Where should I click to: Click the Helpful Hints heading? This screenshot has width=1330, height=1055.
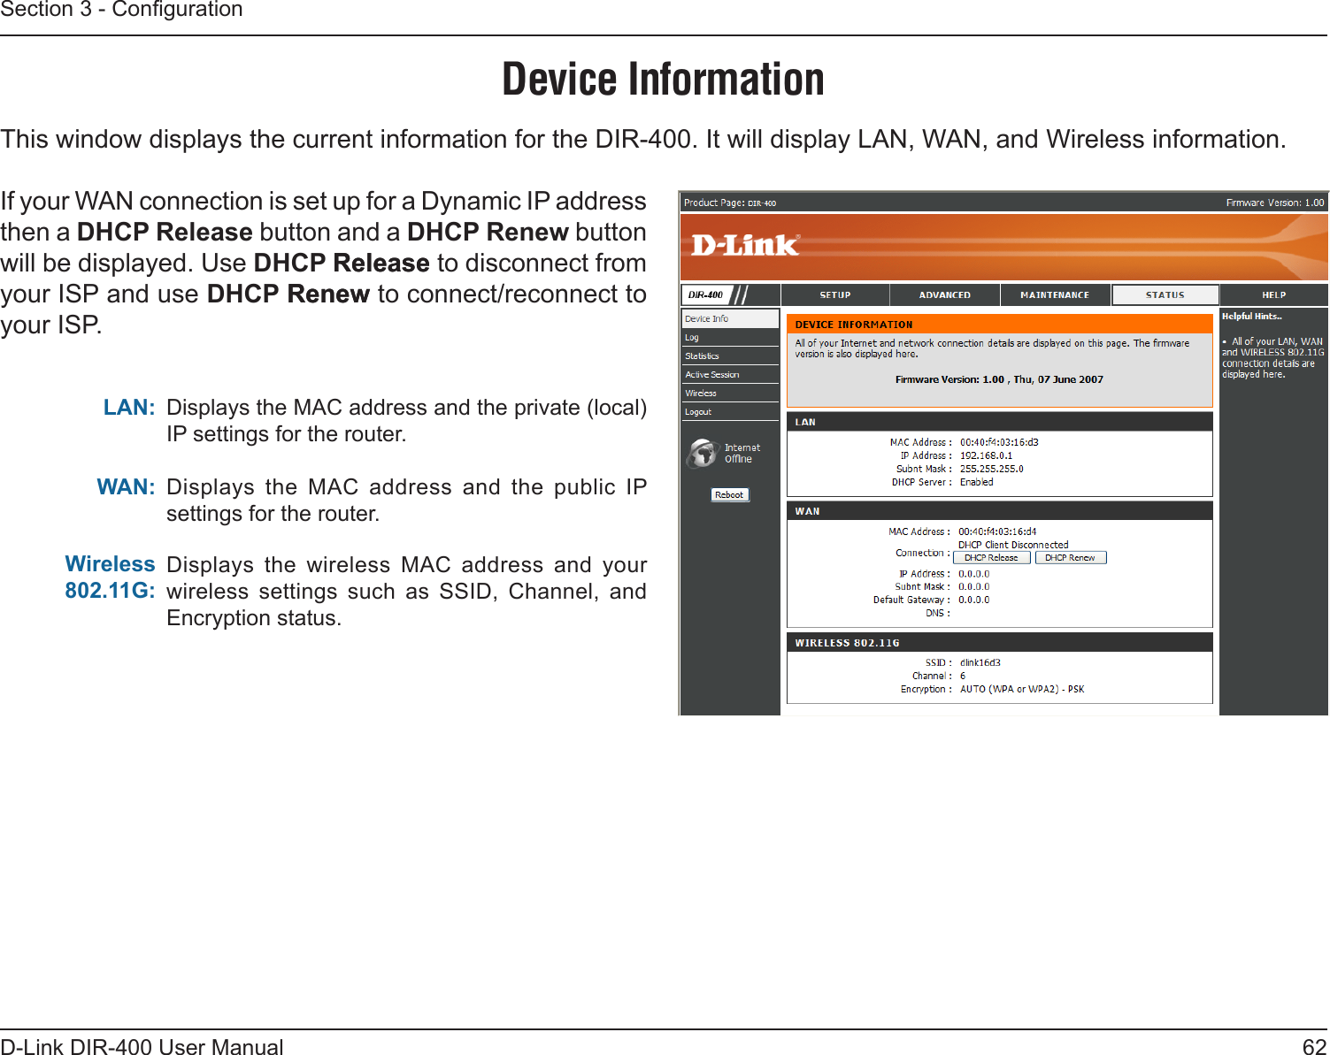click(1251, 317)
